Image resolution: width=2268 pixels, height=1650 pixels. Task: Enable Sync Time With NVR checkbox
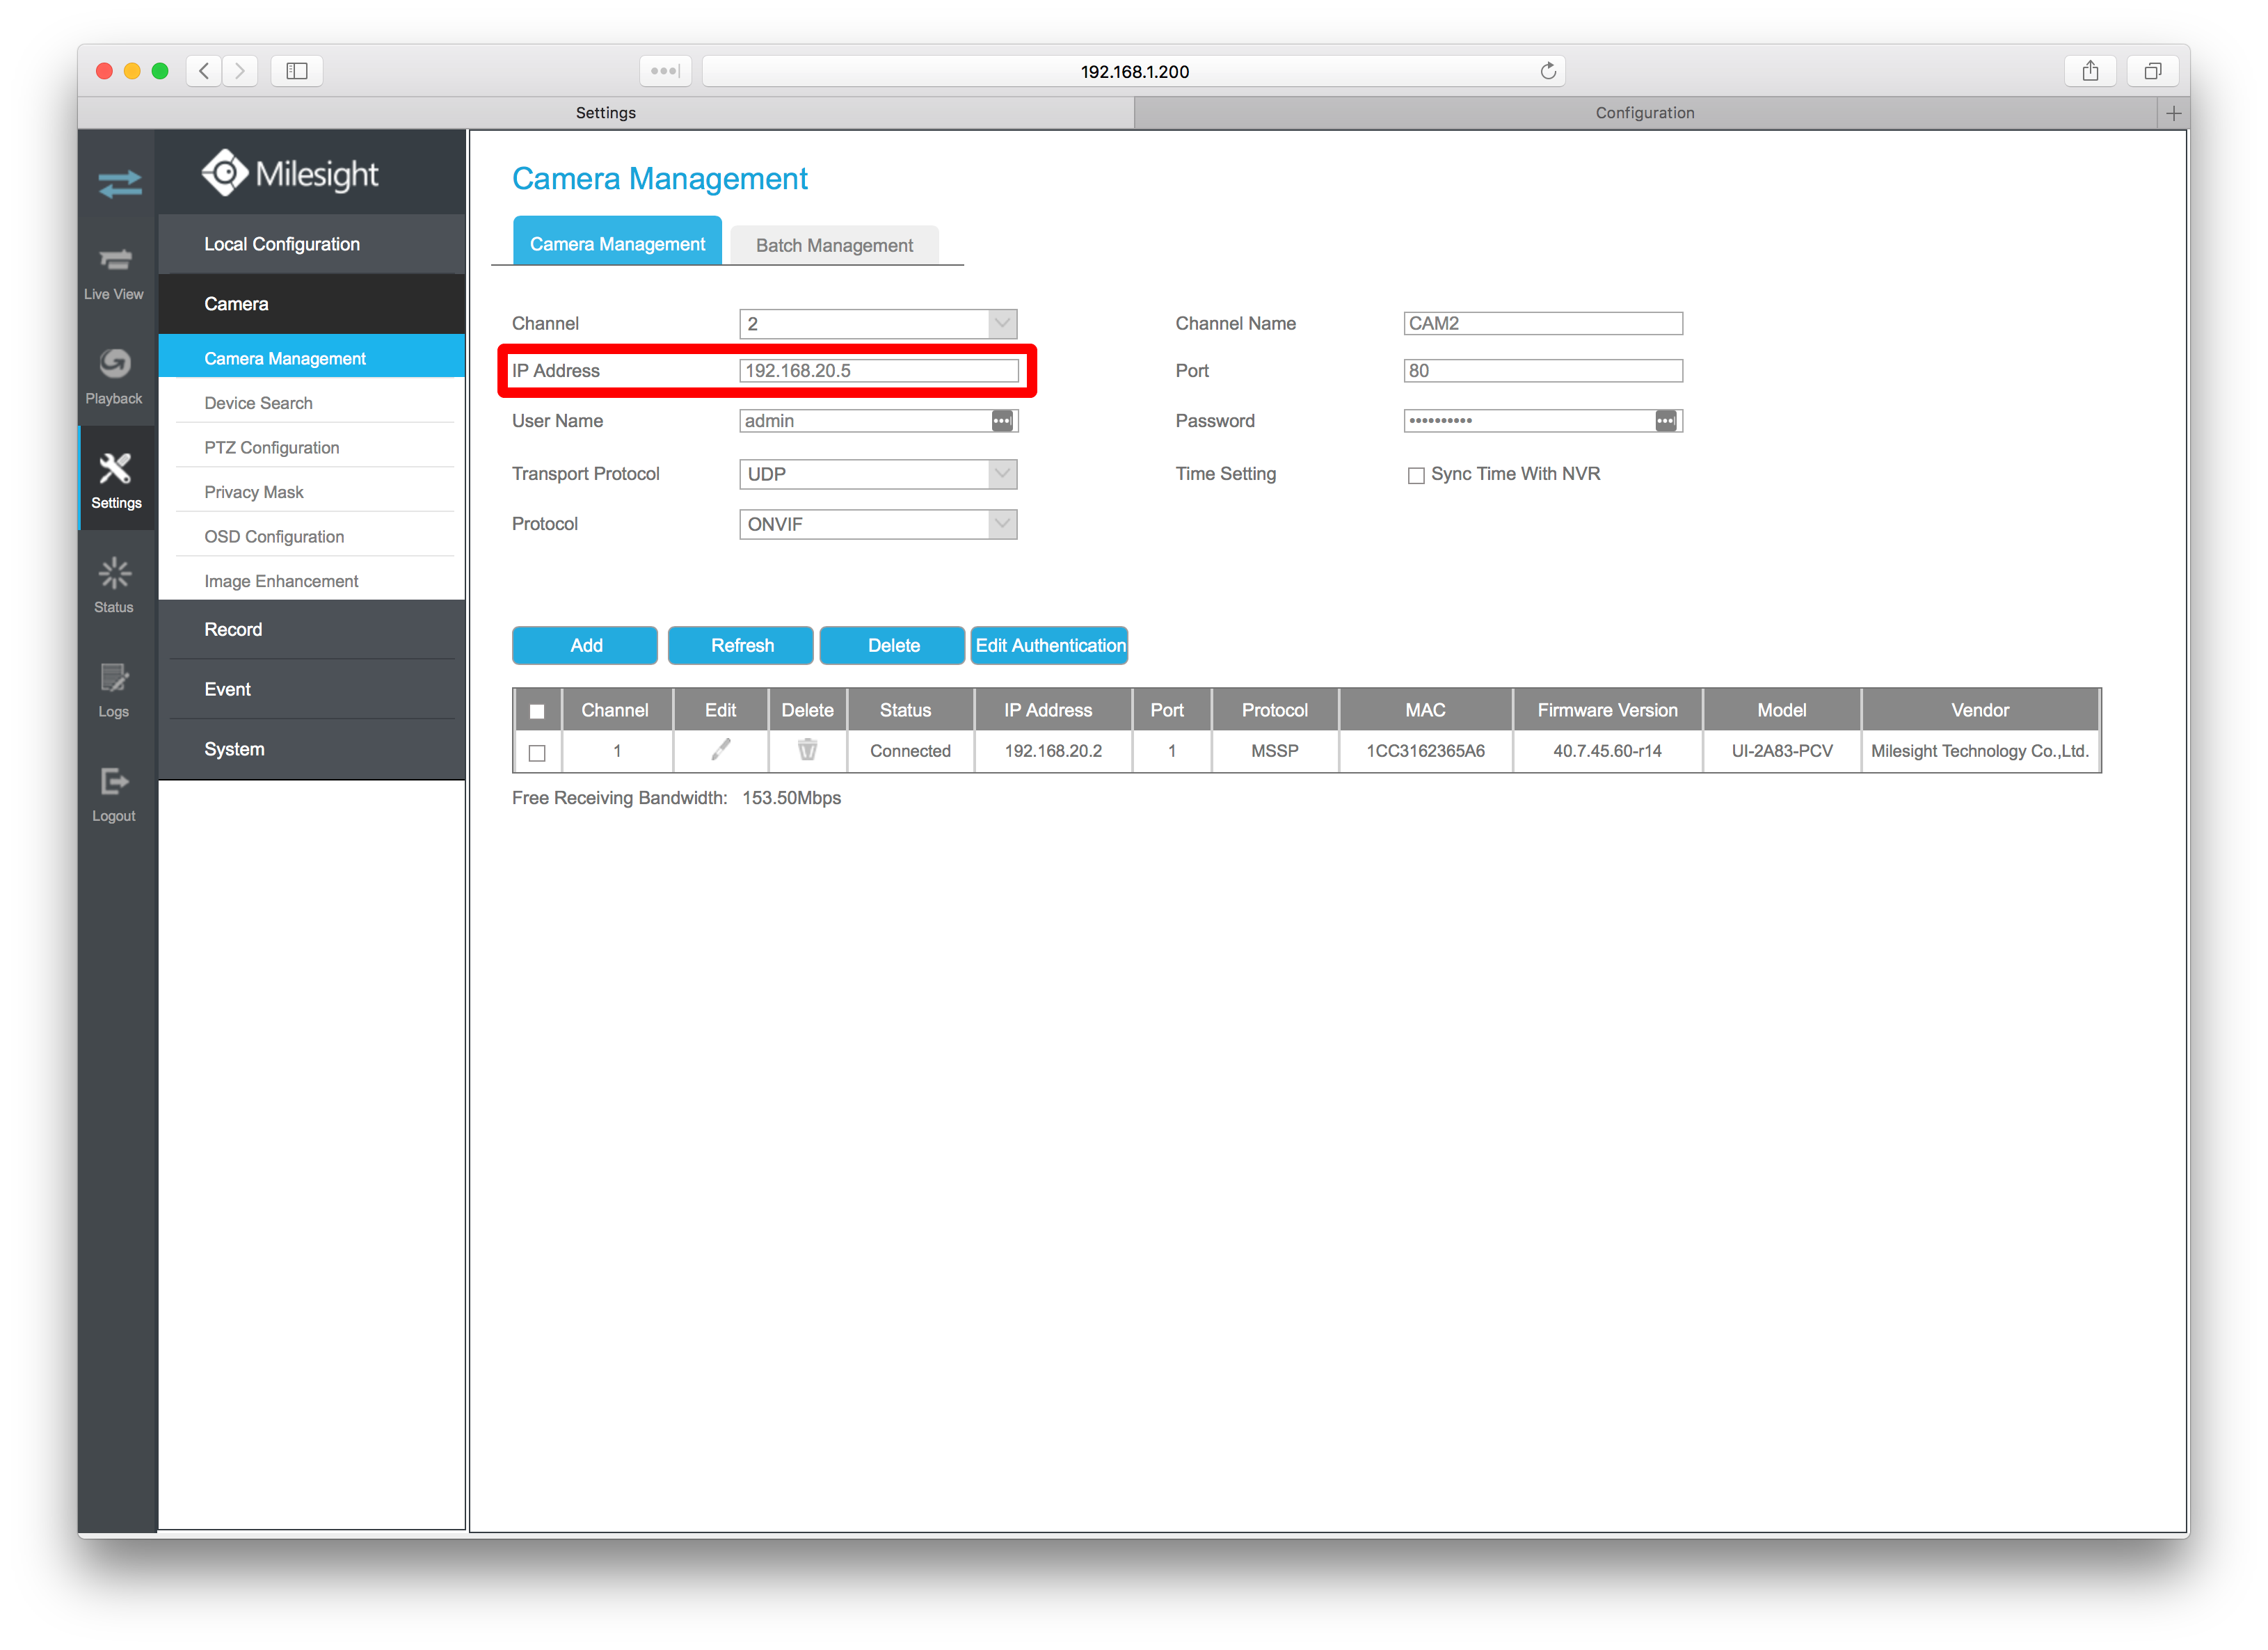point(1415,475)
